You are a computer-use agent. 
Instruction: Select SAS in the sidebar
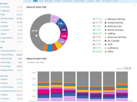tap(3, 42)
